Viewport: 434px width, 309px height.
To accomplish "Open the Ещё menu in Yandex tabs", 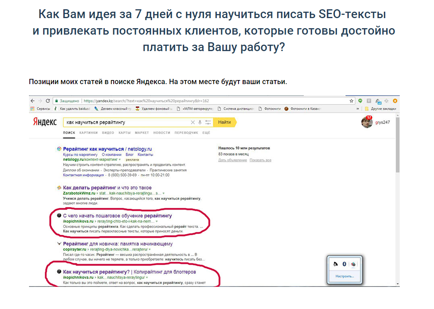I will [x=206, y=133].
